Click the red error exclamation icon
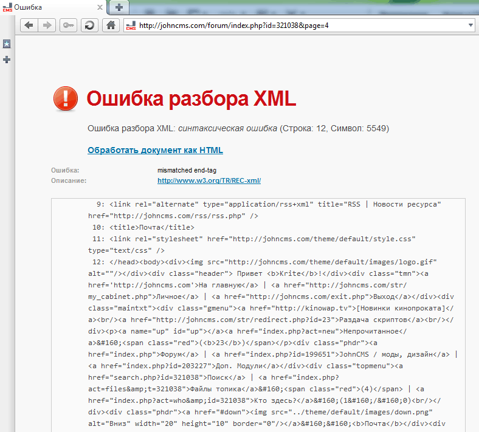Image resolution: width=479 pixels, height=432 pixels. click(x=66, y=98)
